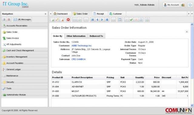The width and height of the screenshot is (194, 115).
Task: Expand the Maintenance section
Action: (x=24, y=76)
